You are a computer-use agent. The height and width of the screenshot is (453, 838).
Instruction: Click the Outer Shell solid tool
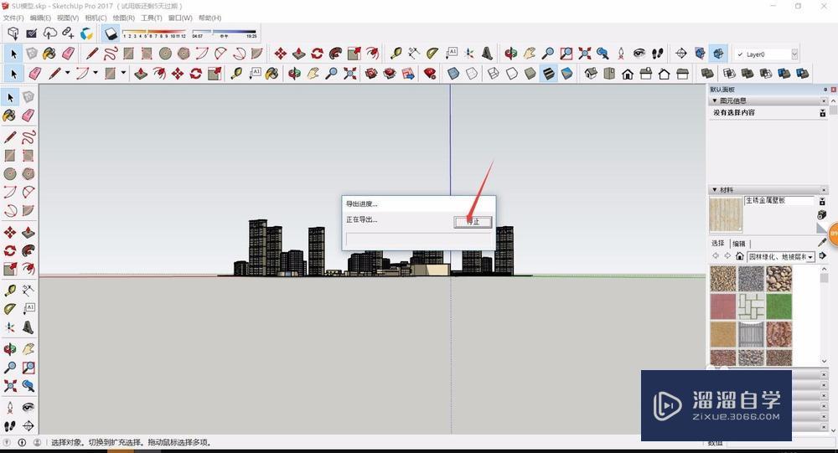point(707,73)
